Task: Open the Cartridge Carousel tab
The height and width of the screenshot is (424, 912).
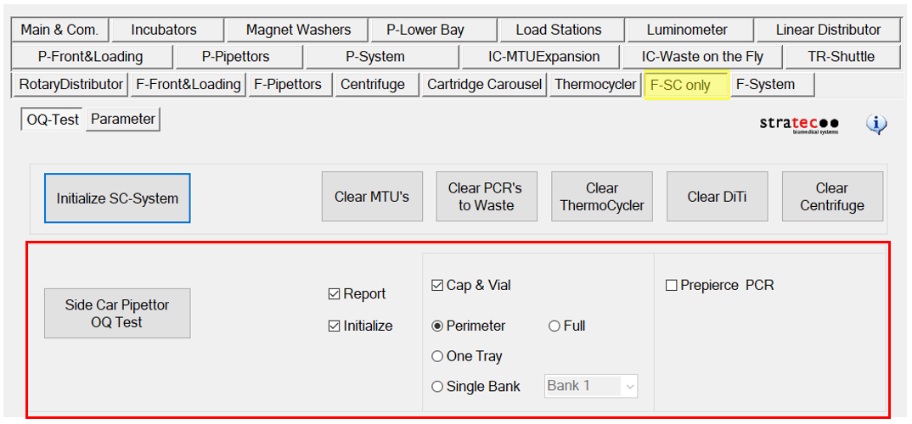Action: 484,85
